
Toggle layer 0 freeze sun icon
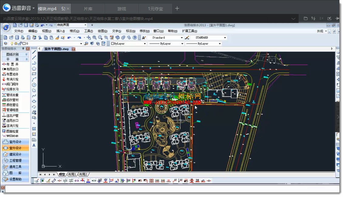click(x=16, y=44)
